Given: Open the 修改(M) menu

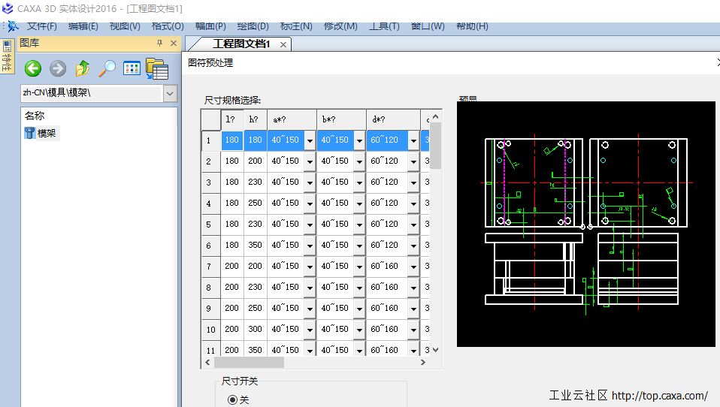Looking at the screenshot, I should point(340,26).
